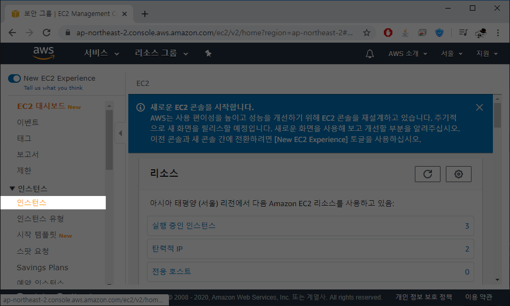This screenshot has height=306, width=510.
Task: Select 제한 in the sidebar
Action: [x=24, y=170]
